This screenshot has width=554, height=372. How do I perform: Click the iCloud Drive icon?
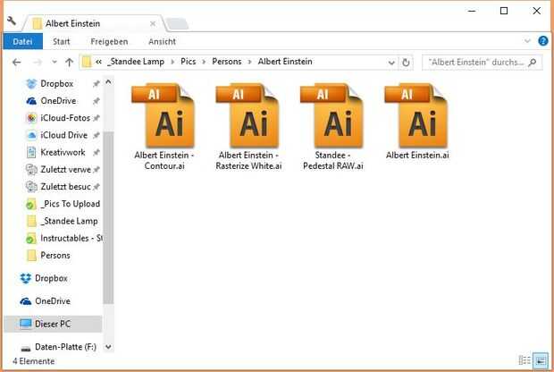coord(31,135)
